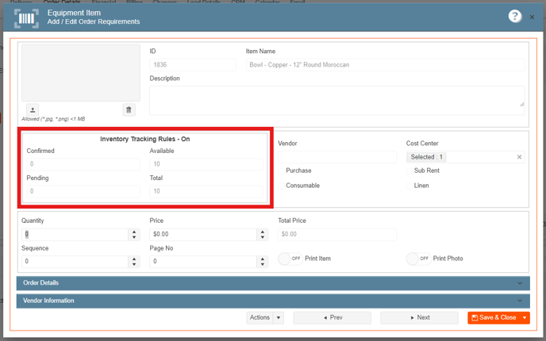This screenshot has width=546, height=341.
Task: Click the Available quantity field showing 10
Action: coord(206,164)
